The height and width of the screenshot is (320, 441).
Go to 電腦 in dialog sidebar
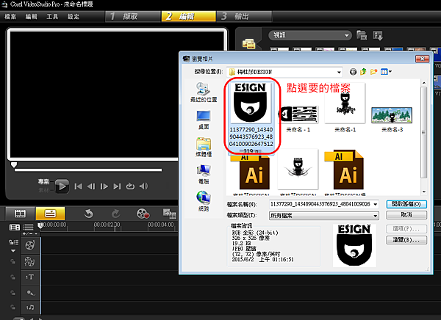pos(204,174)
